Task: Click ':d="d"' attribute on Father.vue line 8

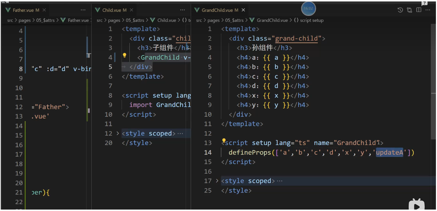Action: coord(57,69)
